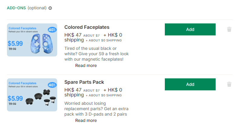This screenshot has width=238, height=127.
Task: Click the $5.99 price on the faceplates image
Action: pyautogui.click(x=15, y=44)
